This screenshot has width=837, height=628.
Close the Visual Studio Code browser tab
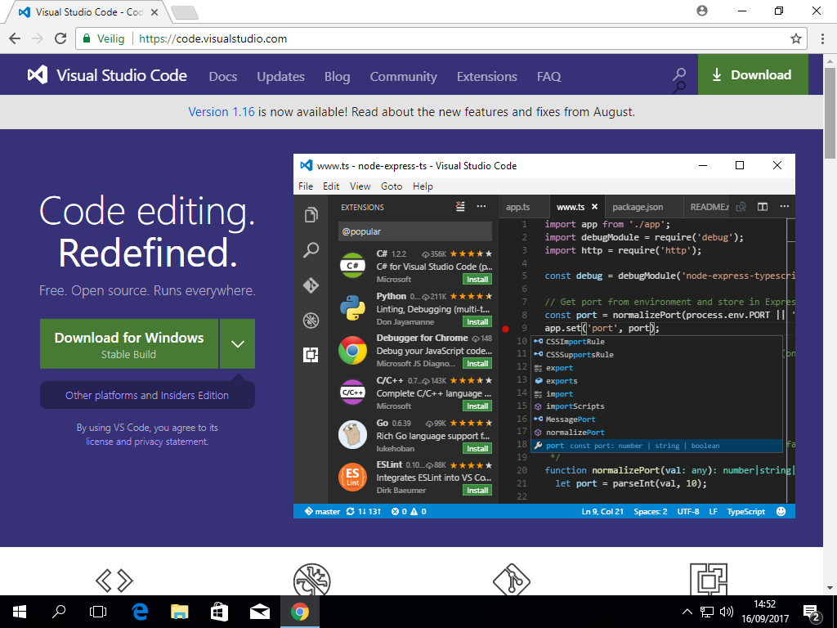click(154, 11)
